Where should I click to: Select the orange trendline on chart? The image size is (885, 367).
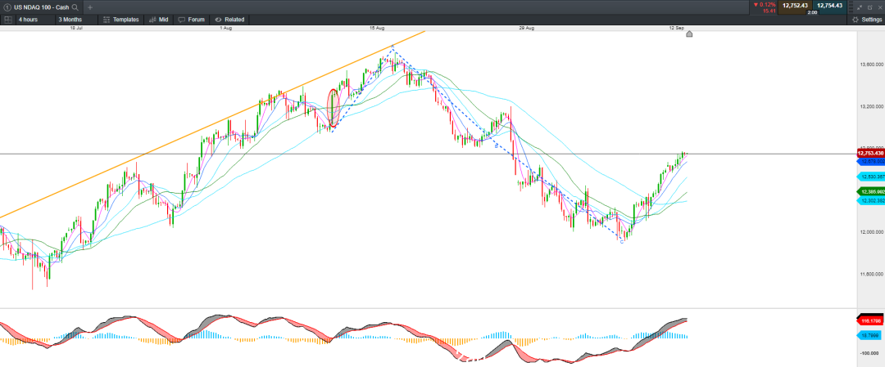[x=213, y=124]
